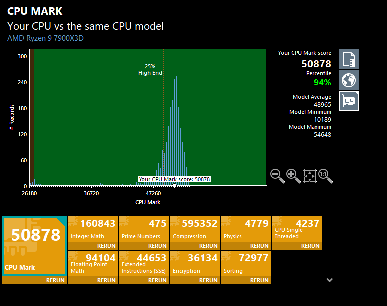Rerun the overall CPU Mark test
This screenshot has height=306, width=387.
(55, 280)
